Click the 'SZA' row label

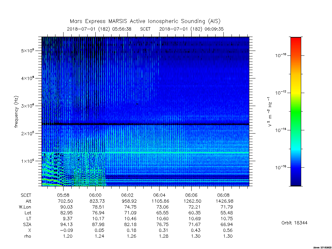(x=27, y=224)
